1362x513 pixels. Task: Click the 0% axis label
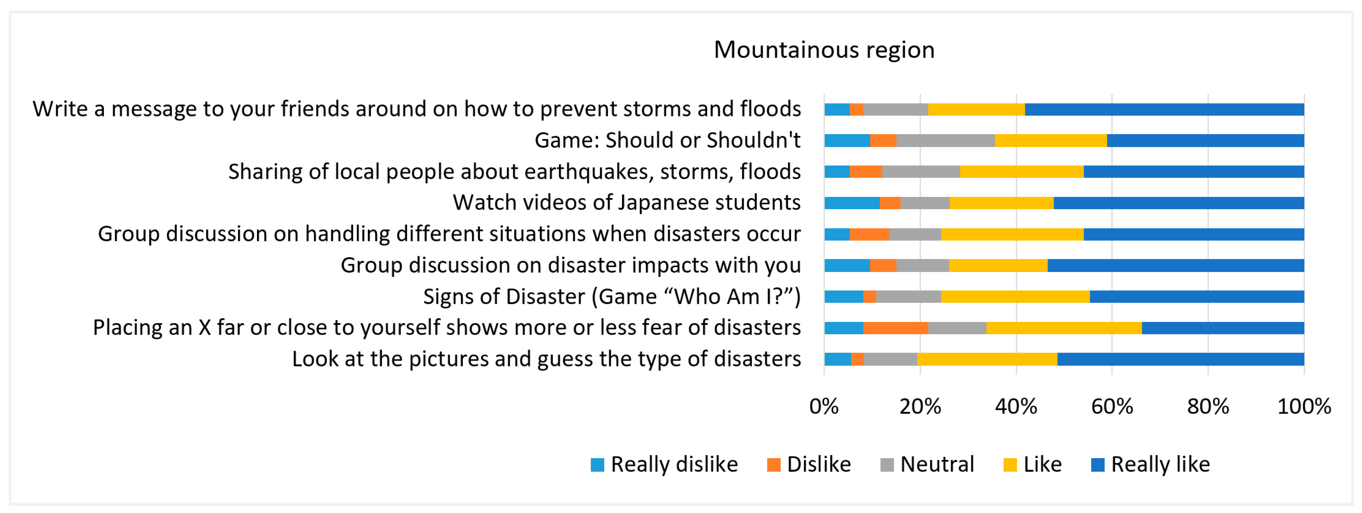coord(824,407)
